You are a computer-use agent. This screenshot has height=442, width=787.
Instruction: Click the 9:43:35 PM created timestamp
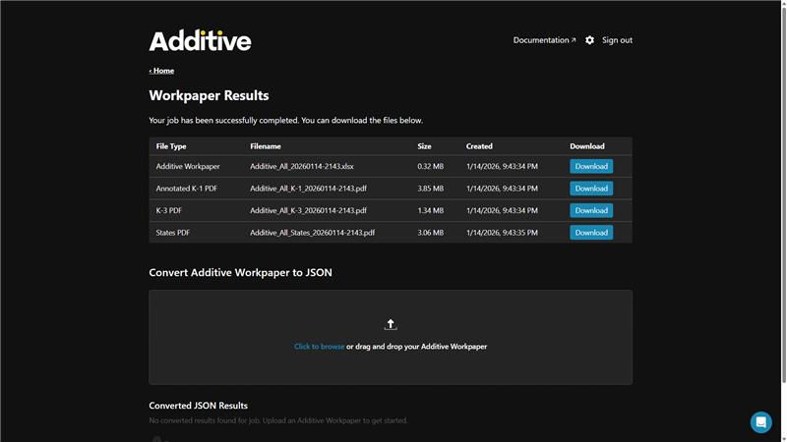coord(502,233)
